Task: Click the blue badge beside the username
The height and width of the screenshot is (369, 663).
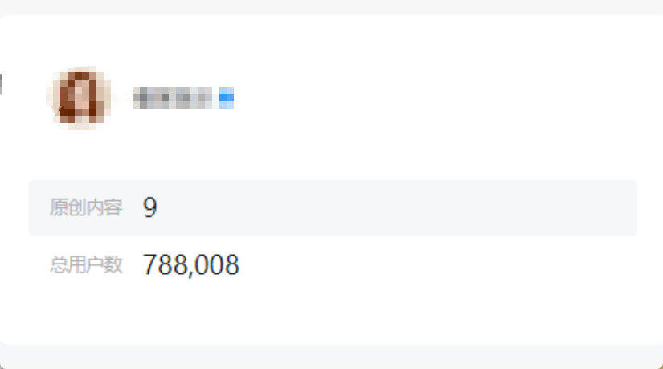Action: click(x=226, y=98)
